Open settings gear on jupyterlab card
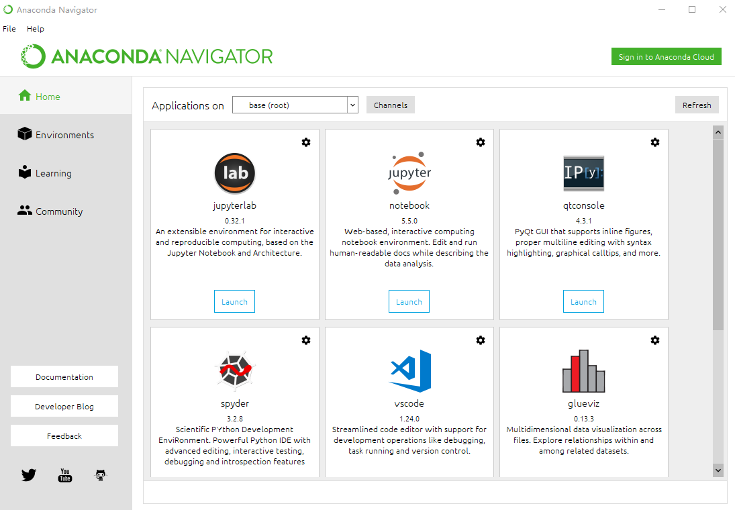This screenshot has height=510, width=735. click(306, 142)
